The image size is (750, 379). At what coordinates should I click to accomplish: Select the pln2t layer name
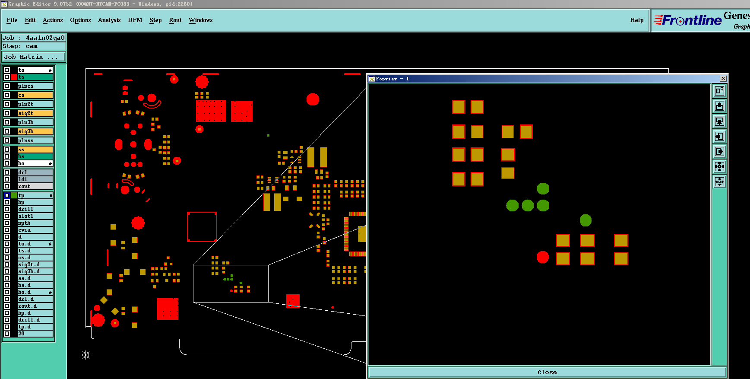35,104
